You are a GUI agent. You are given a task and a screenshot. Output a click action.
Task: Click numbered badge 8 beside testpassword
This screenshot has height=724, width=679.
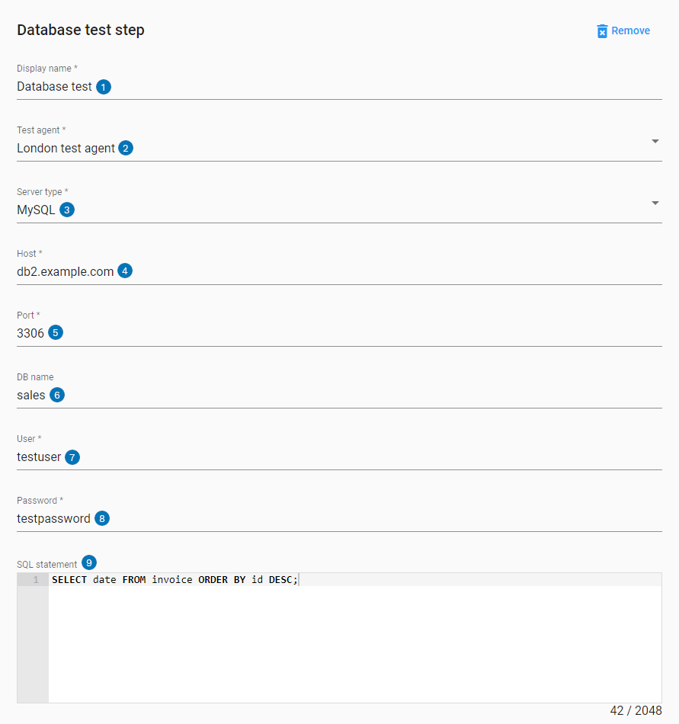pyautogui.click(x=101, y=519)
